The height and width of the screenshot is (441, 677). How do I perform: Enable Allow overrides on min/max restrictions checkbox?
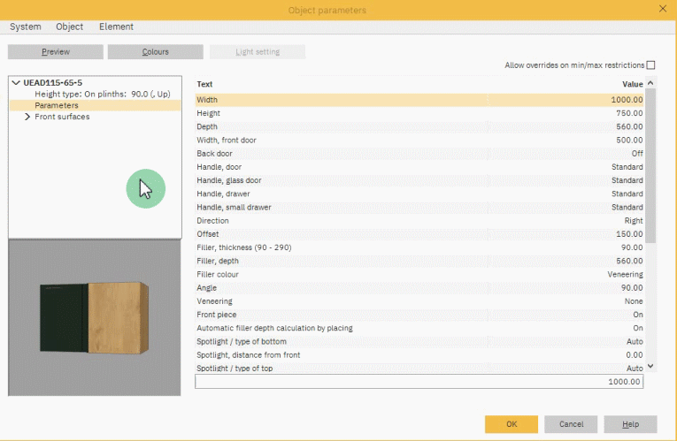point(650,65)
